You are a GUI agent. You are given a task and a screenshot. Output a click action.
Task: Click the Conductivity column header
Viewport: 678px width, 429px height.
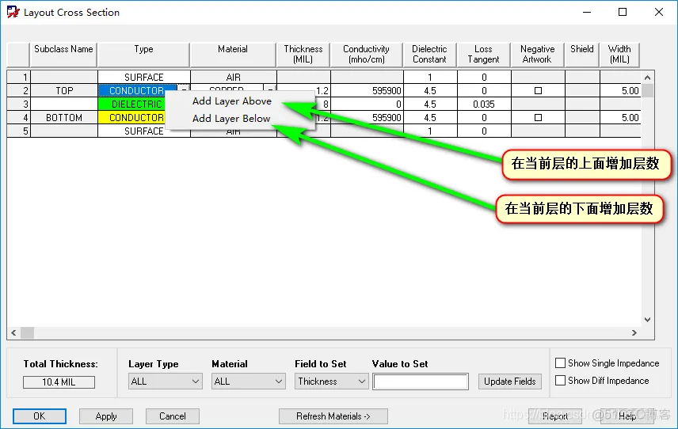click(366, 55)
